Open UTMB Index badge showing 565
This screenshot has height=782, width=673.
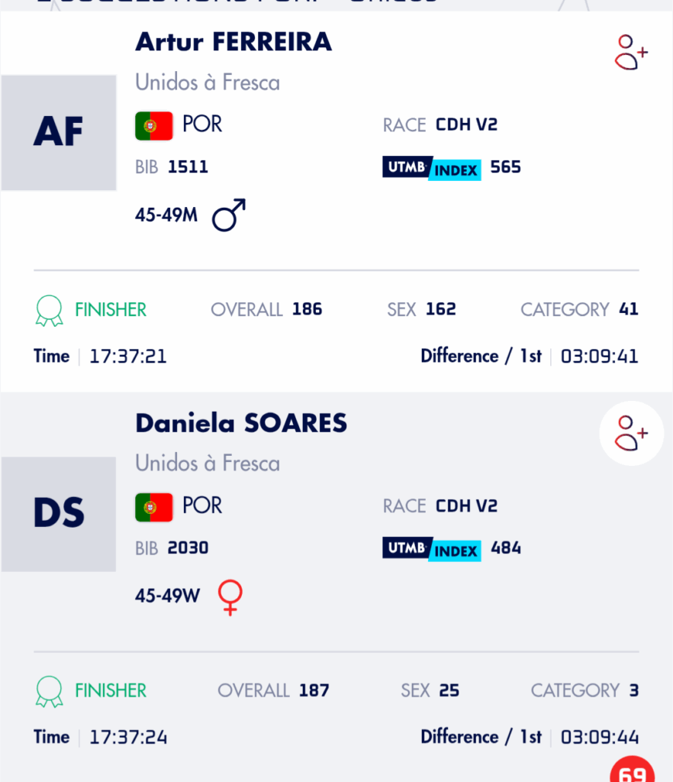click(x=431, y=168)
